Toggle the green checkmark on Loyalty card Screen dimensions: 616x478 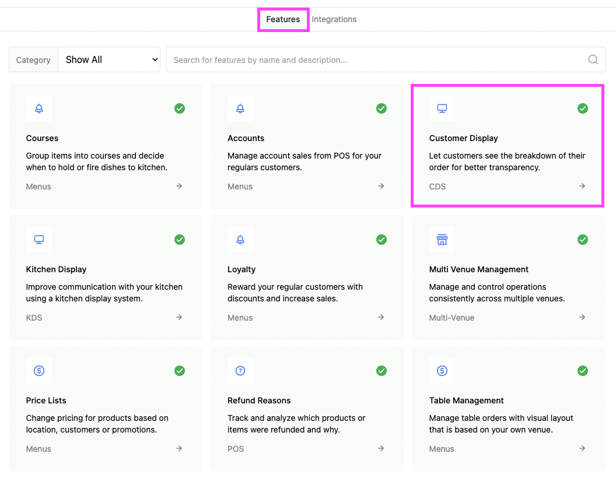[381, 240]
